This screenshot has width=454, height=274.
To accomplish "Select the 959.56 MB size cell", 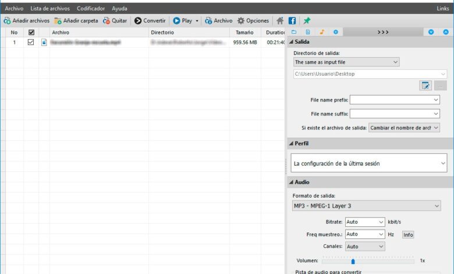I will (x=245, y=43).
